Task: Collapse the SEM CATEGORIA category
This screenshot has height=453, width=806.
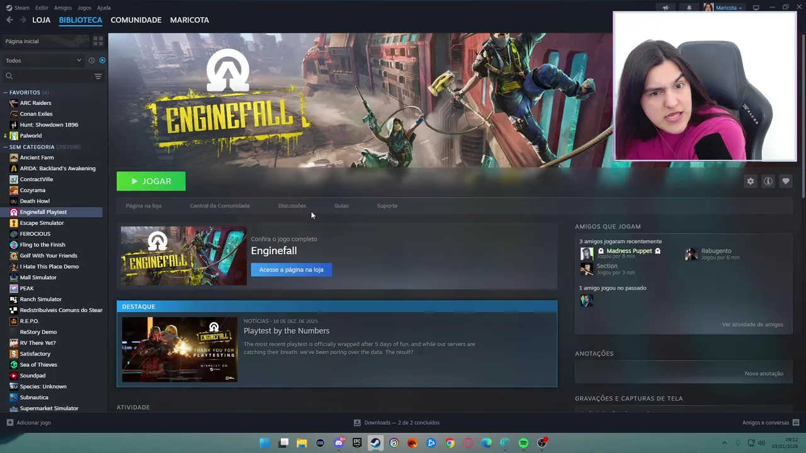Action: pyautogui.click(x=6, y=147)
